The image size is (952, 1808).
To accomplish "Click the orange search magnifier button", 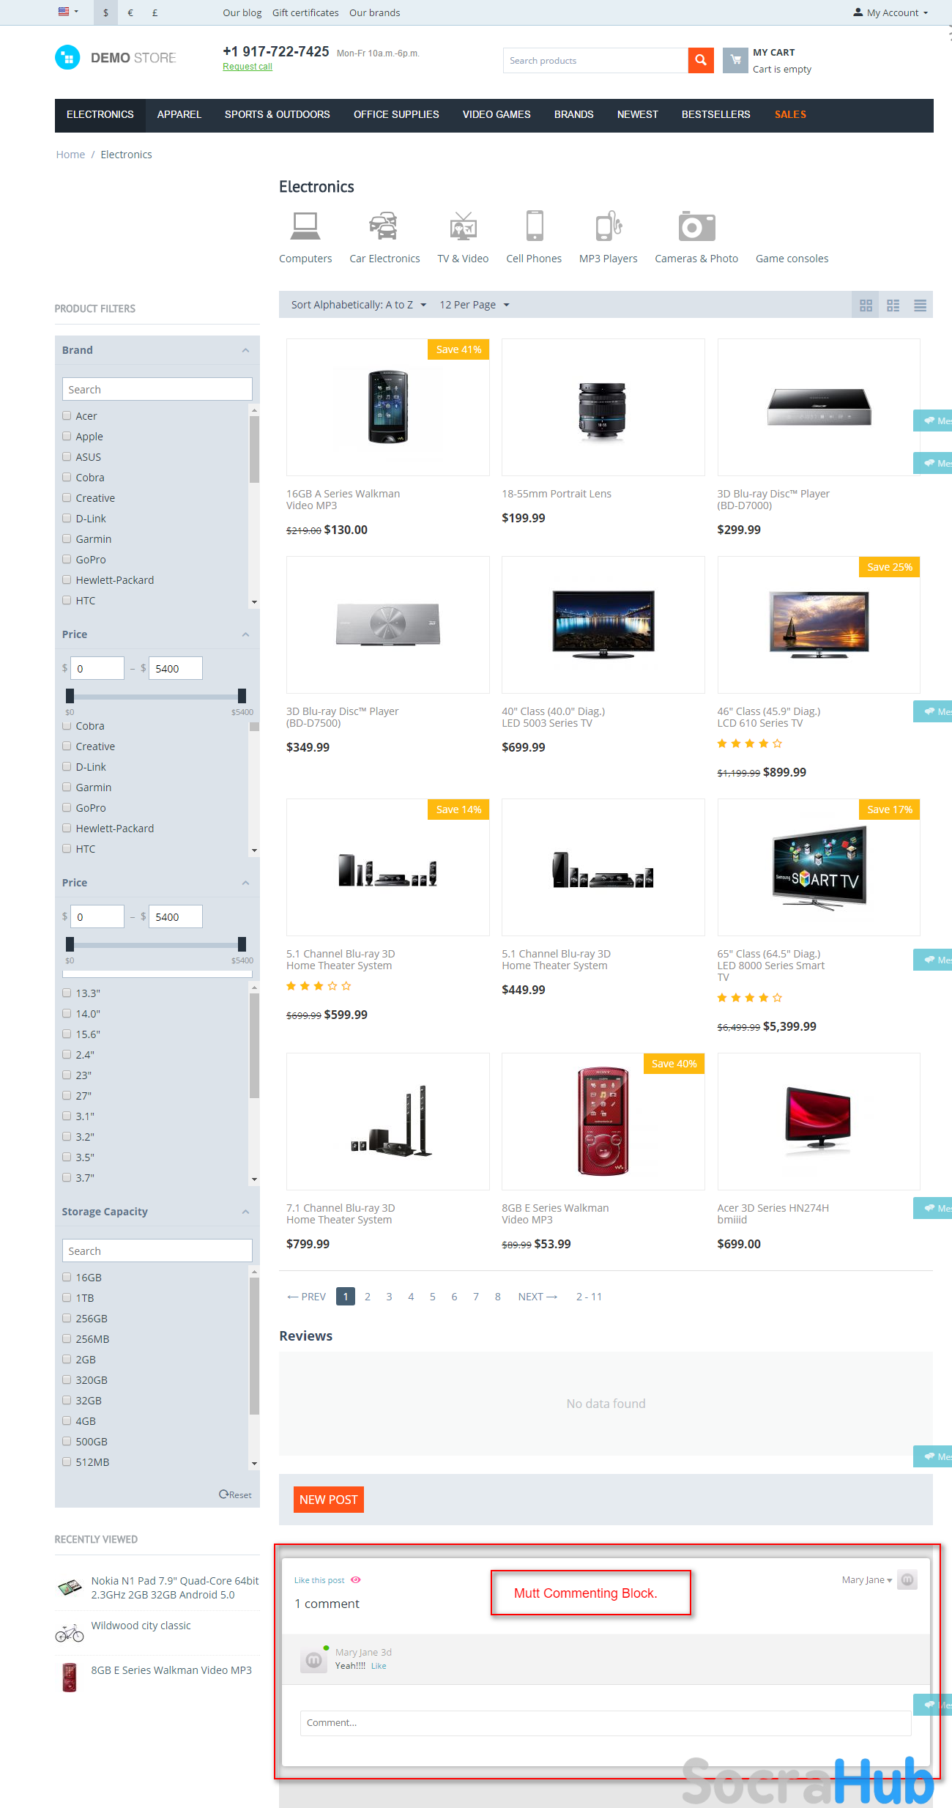I will pyautogui.click(x=700, y=60).
